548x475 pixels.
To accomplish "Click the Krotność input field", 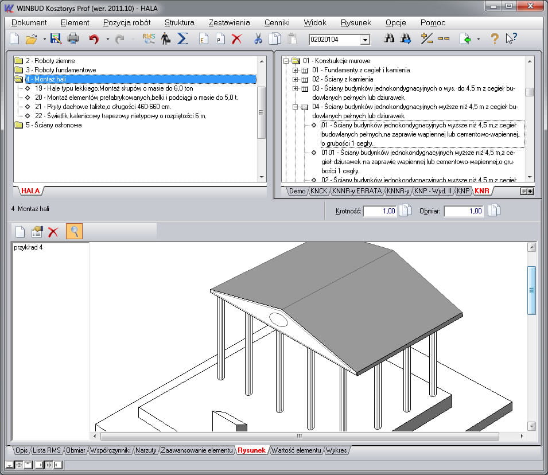I will [380, 211].
